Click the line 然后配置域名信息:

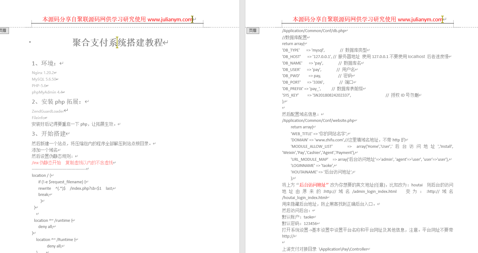(300, 114)
